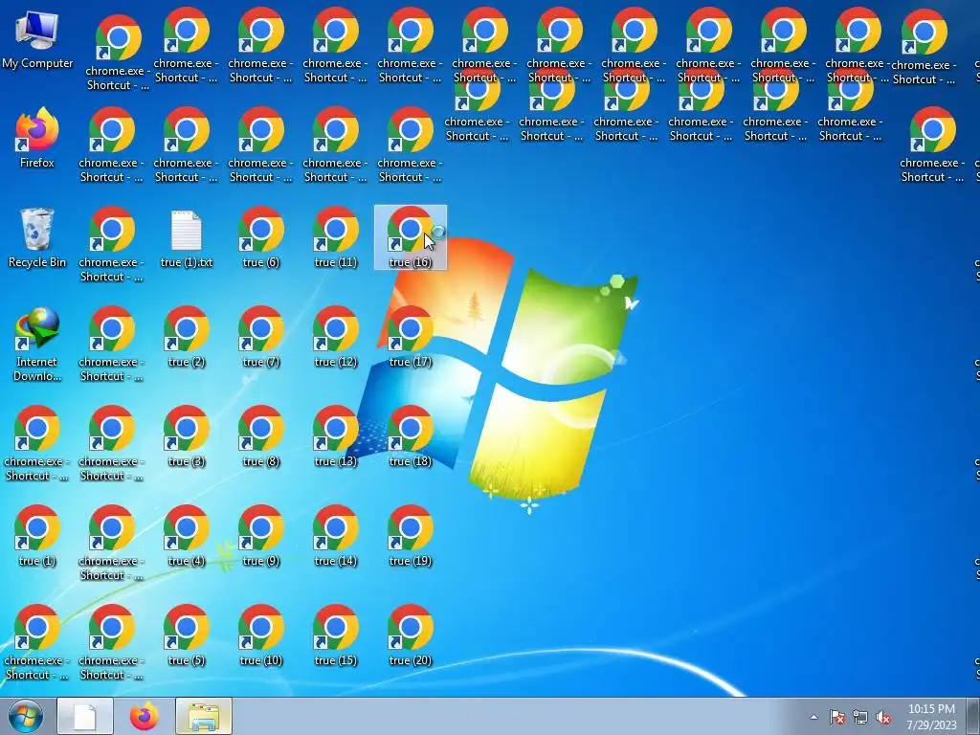Click the Show Desktop strip

click(x=973, y=716)
